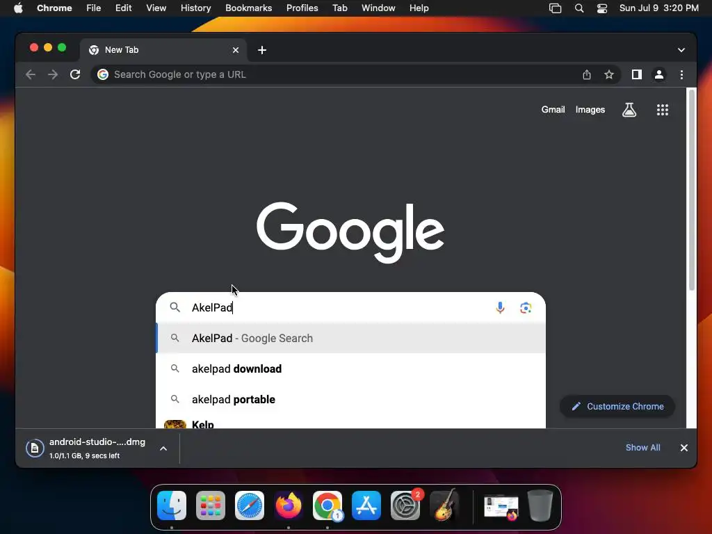Open the Bookmarks menu
Screen dimensions: 712x534
pos(248,8)
